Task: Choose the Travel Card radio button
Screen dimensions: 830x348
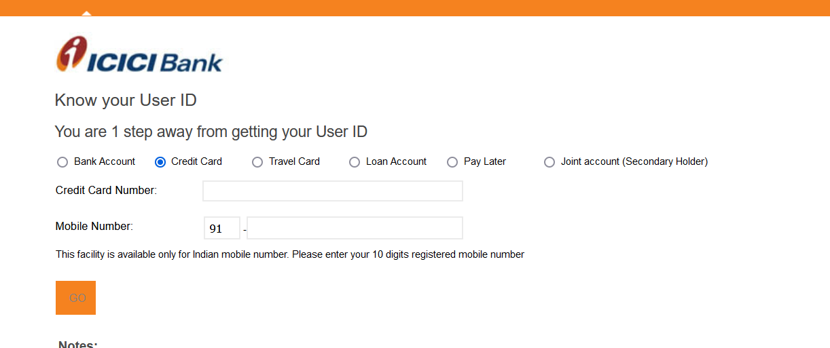Action: coord(257,162)
